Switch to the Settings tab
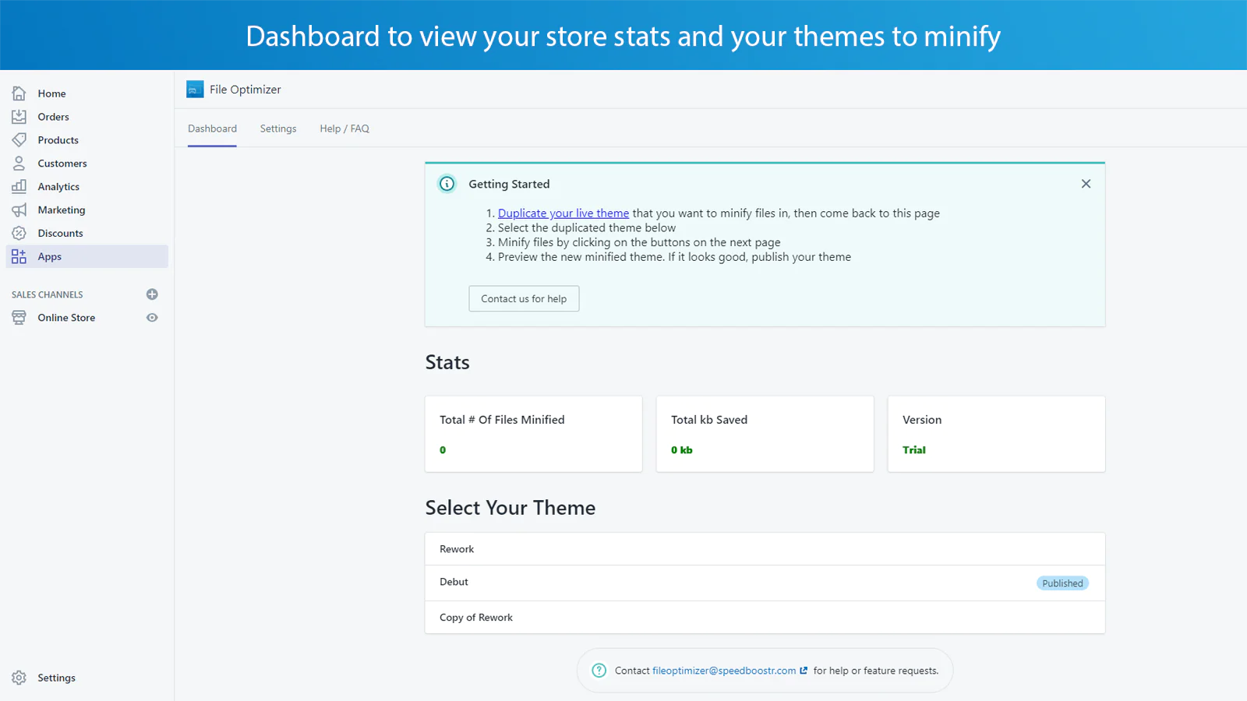1247x701 pixels. click(x=278, y=128)
